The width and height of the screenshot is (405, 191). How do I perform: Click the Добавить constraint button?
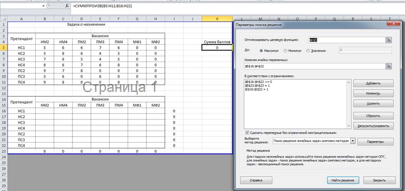click(373, 83)
